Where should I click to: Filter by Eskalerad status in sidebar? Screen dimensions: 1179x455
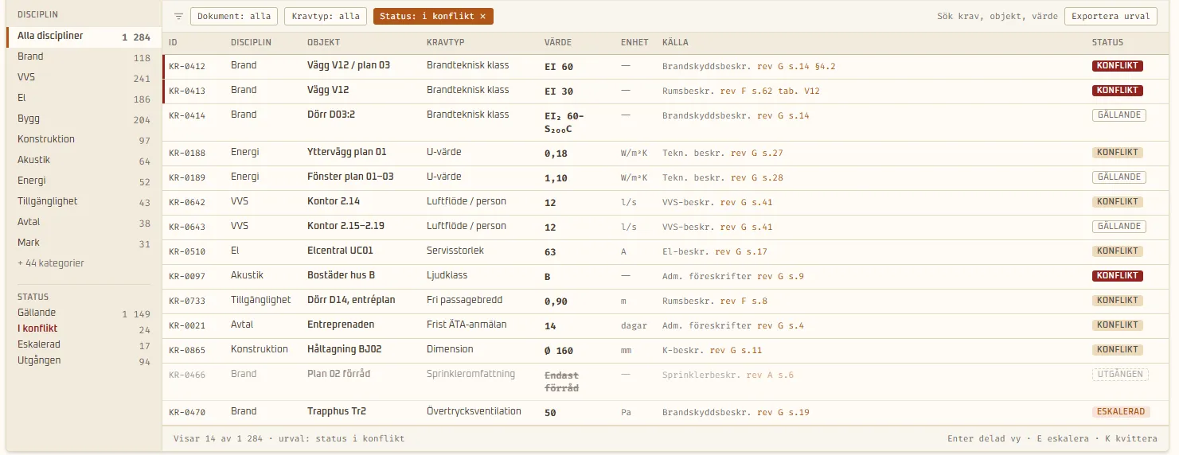pos(84,345)
